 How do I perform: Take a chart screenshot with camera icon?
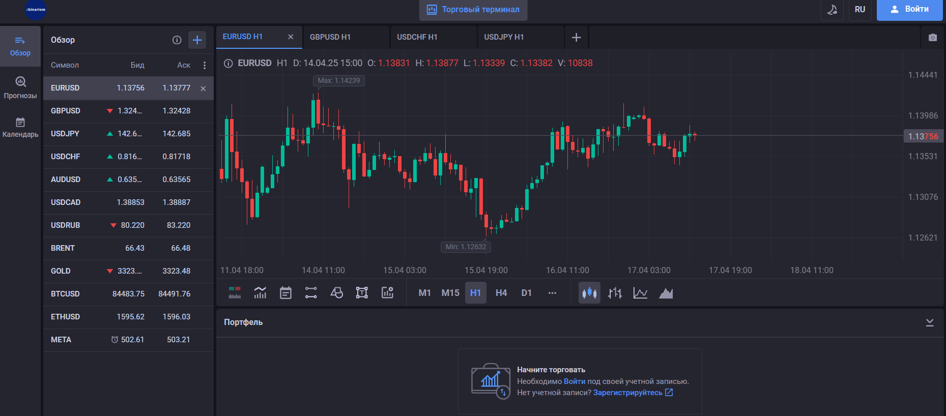(x=932, y=38)
